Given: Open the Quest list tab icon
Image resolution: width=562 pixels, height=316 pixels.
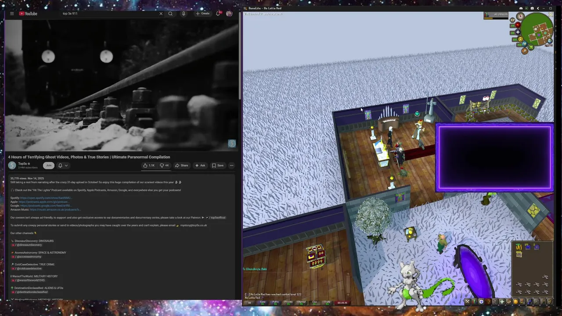Looking at the screenshot, I should pyautogui.click(x=481, y=302).
